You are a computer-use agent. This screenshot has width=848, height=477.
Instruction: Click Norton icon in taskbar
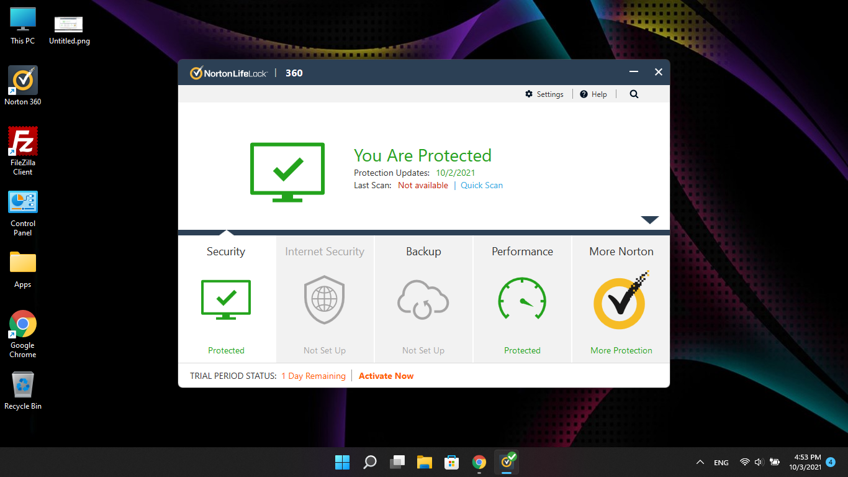(507, 462)
